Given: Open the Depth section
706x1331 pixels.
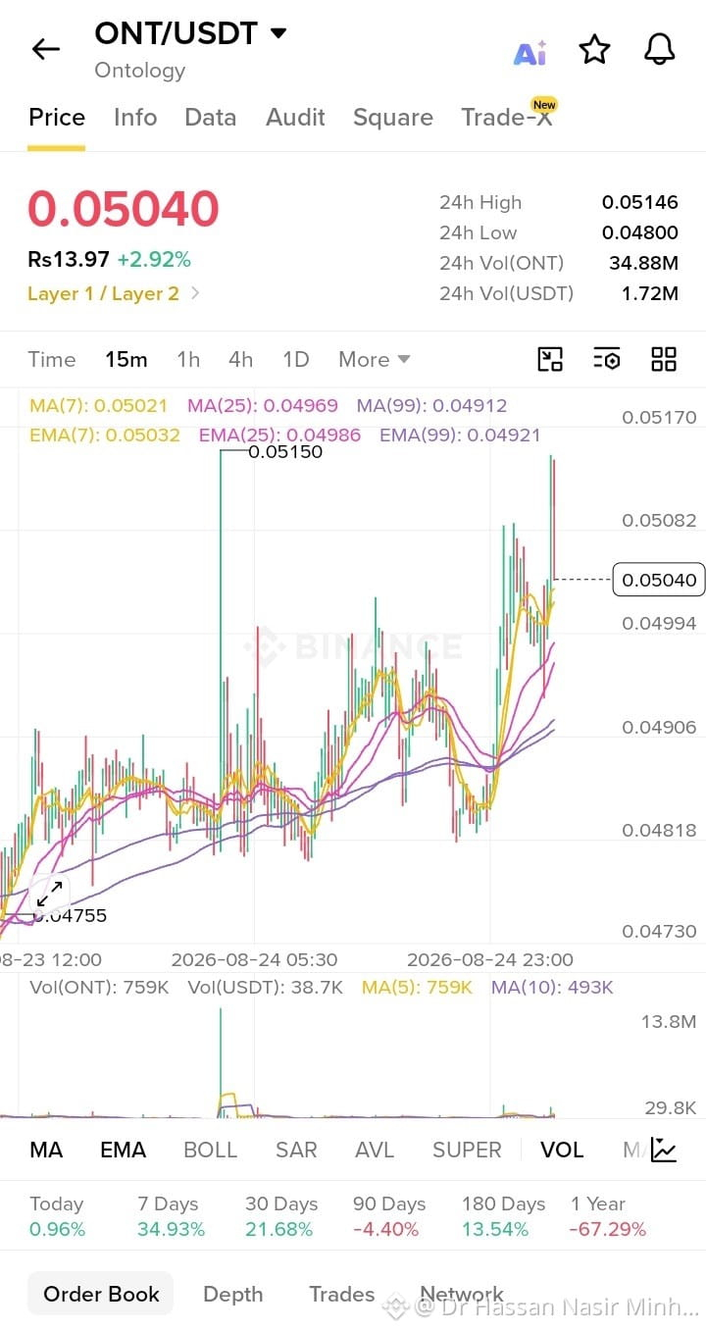Looking at the screenshot, I should [232, 1294].
